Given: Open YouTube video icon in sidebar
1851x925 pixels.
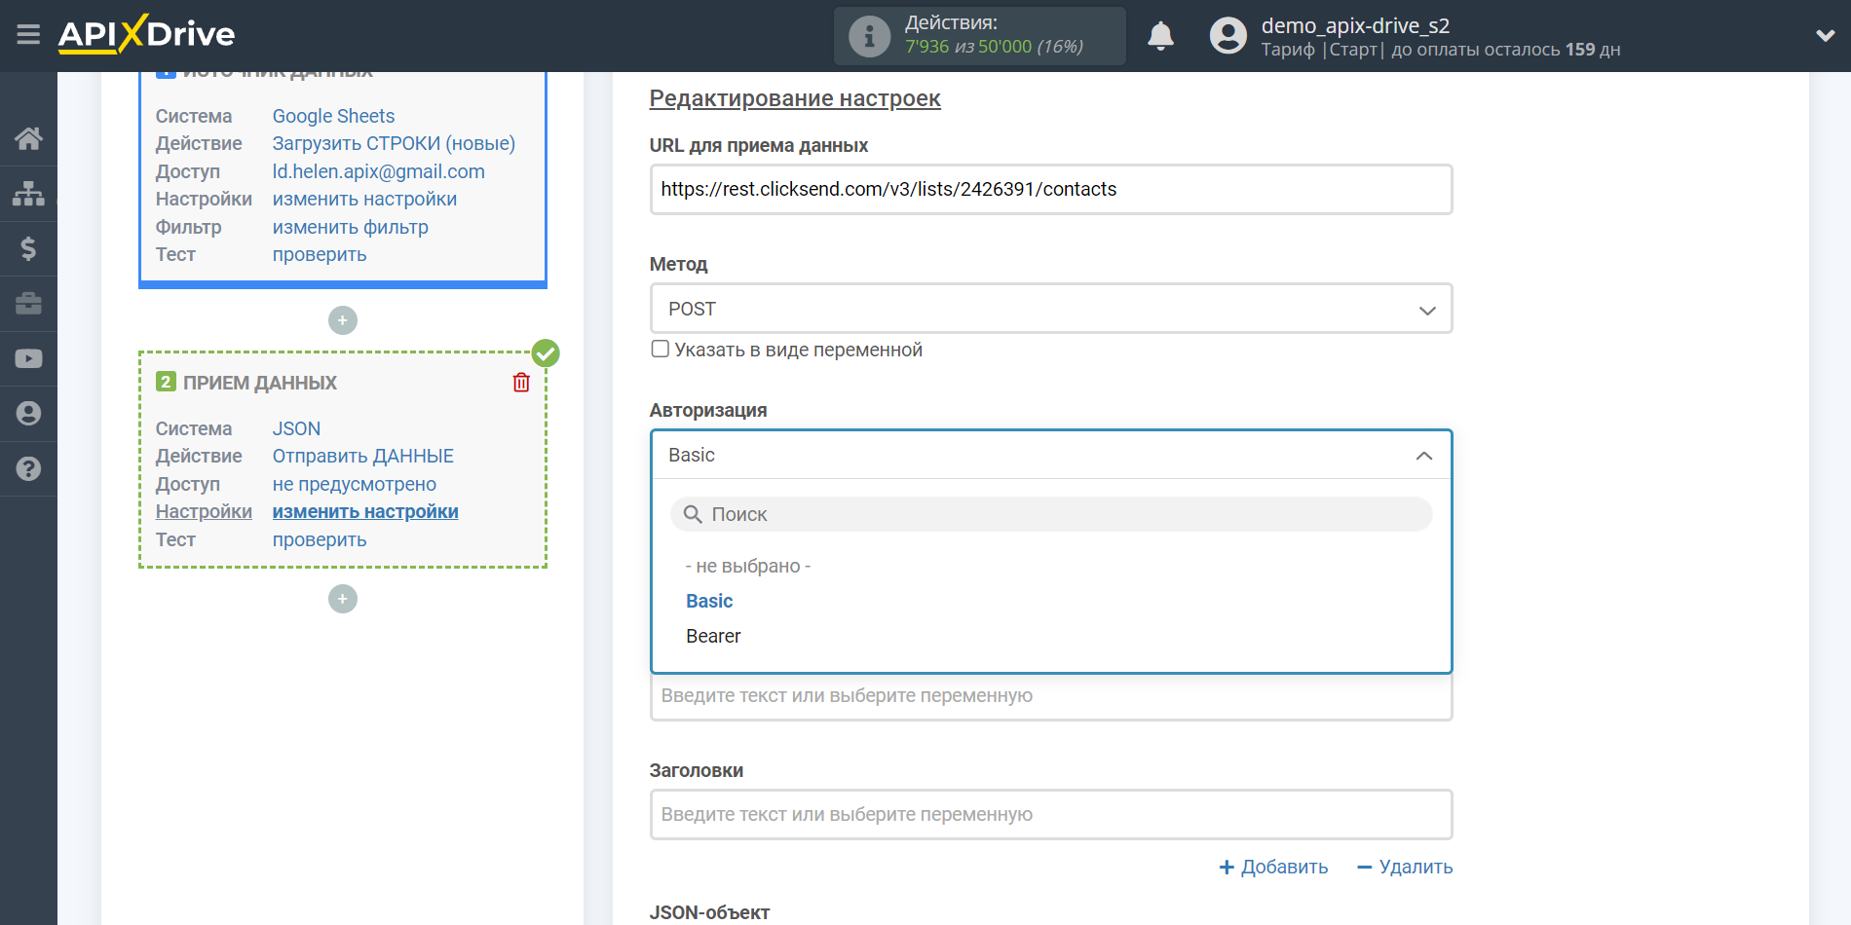Looking at the screenshot, I should (28, 358).
